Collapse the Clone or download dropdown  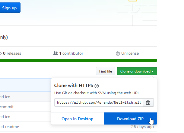click(x=137, y=71)
